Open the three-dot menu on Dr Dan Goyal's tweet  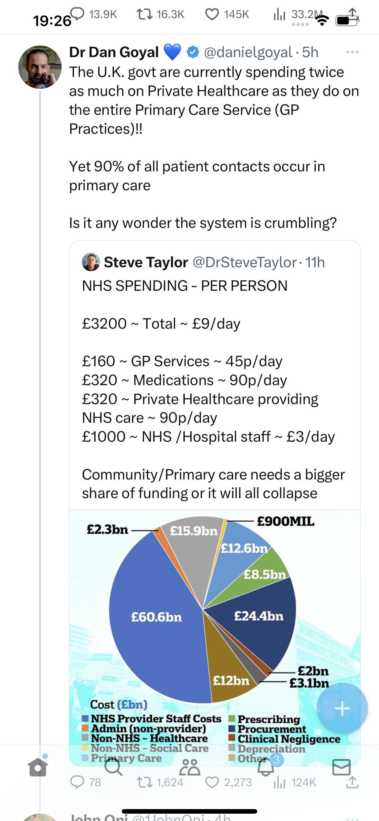352,52
